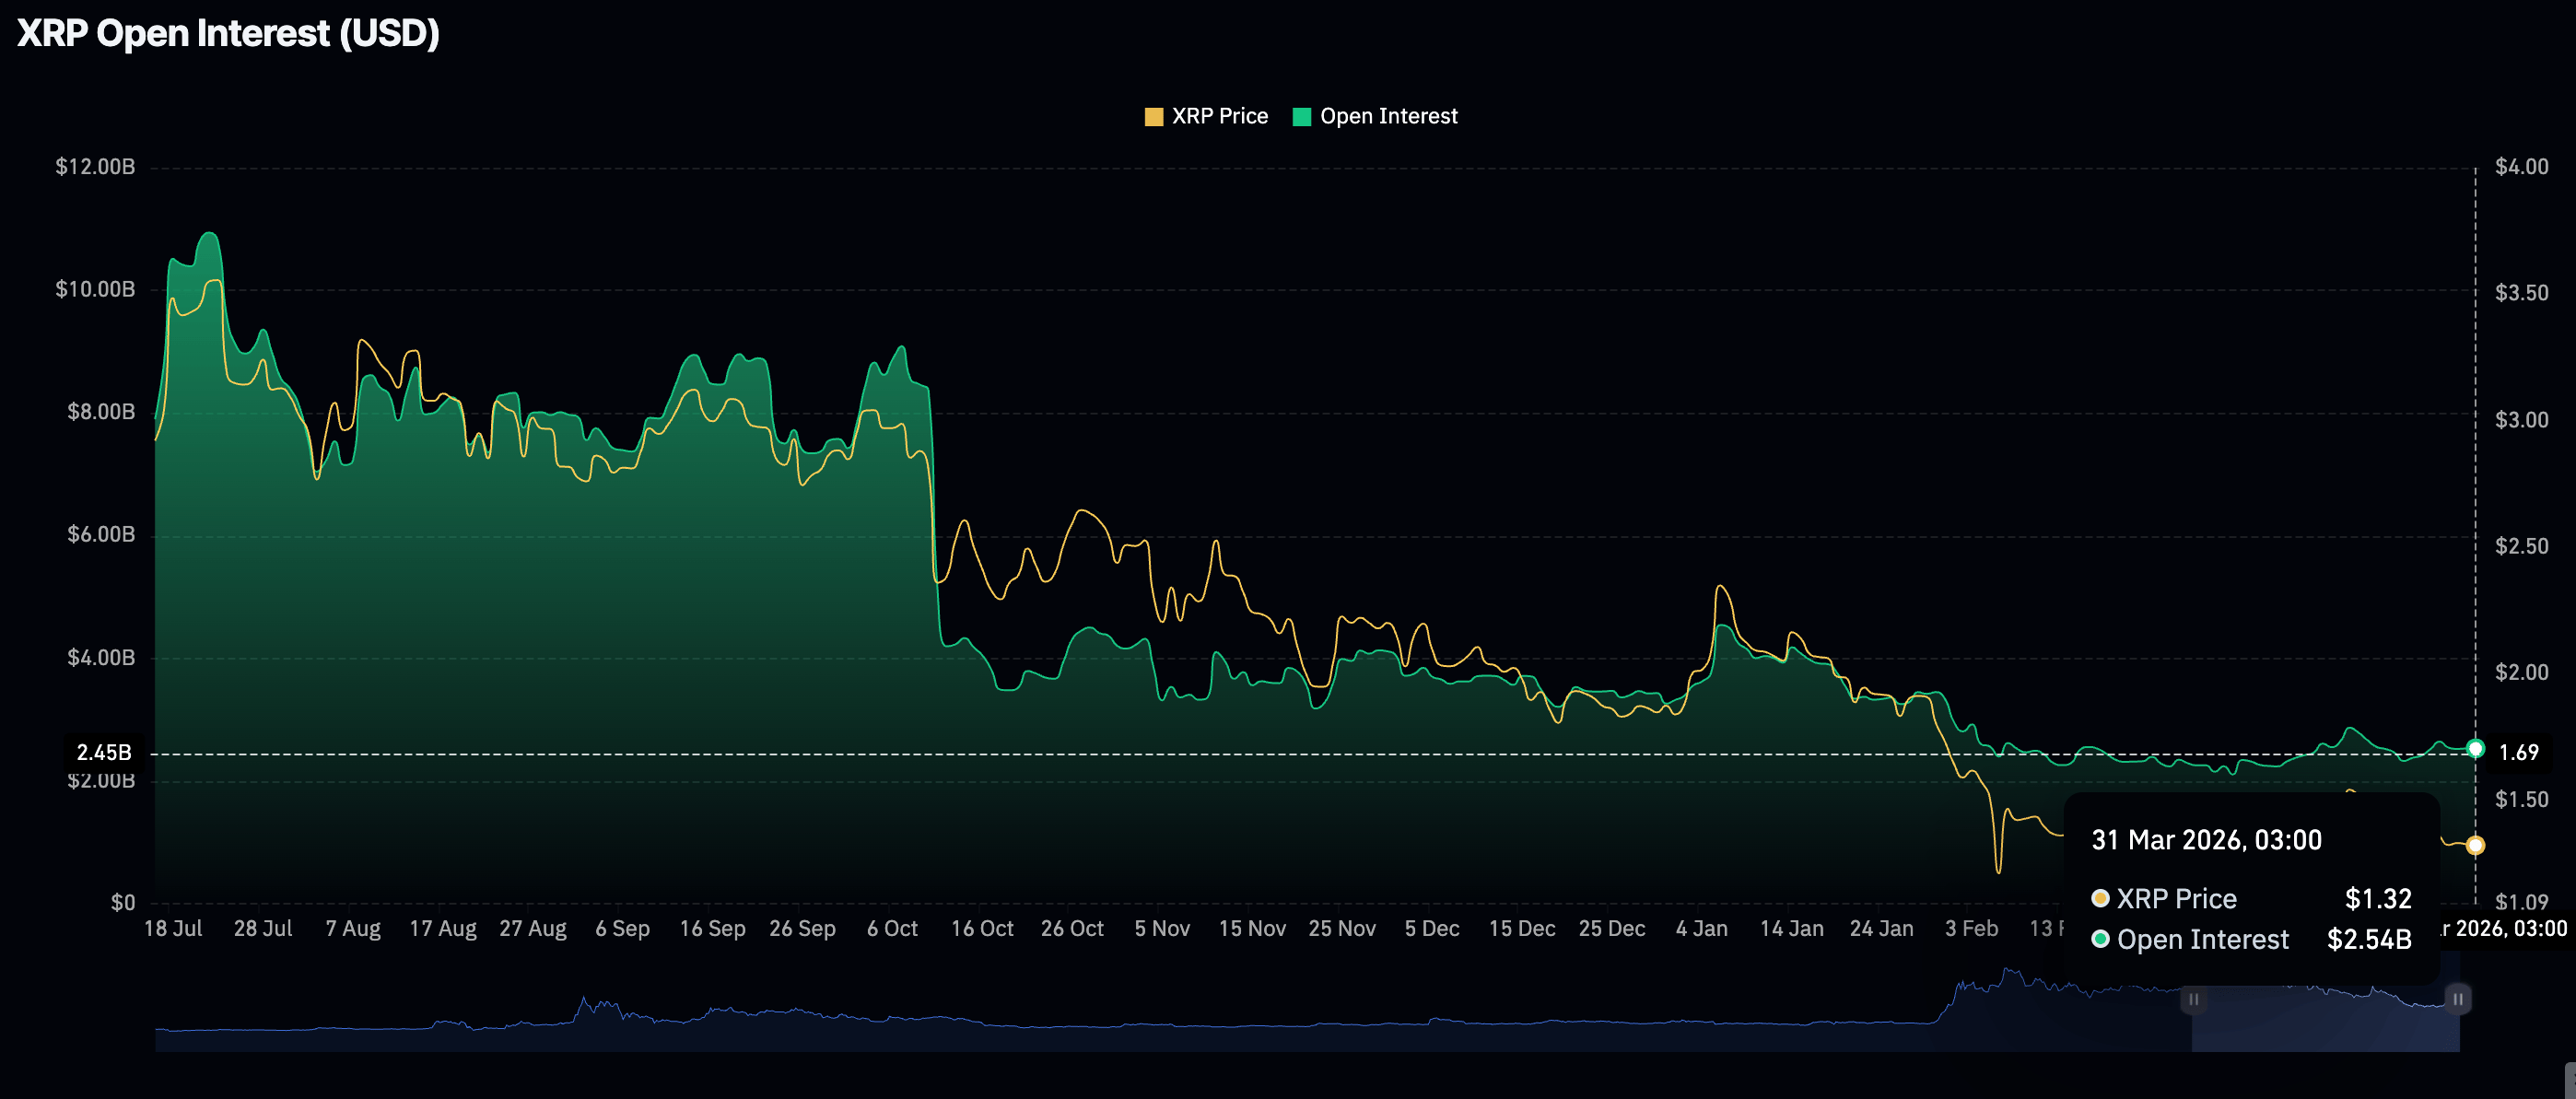
Task: Click the XRP Open Interest (USD) chart title
Action: [228, 33]
